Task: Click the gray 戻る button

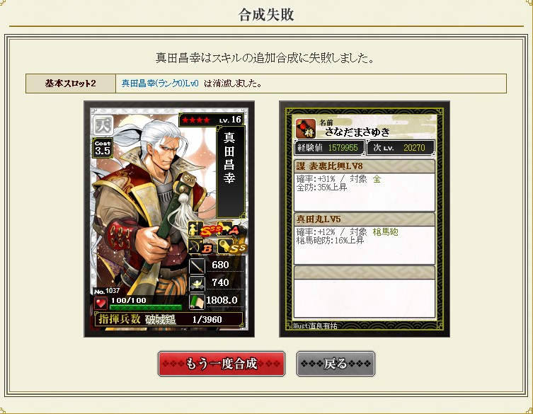Action: point(336,364)
